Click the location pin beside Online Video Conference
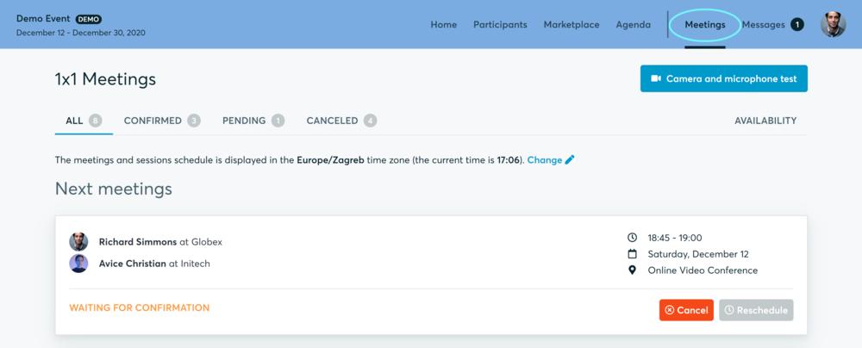Image resolution: width=862 pixels, height=348 pixels. tap(632, 270)
